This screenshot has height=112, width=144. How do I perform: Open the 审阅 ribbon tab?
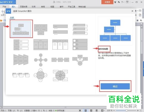point(43,7)
